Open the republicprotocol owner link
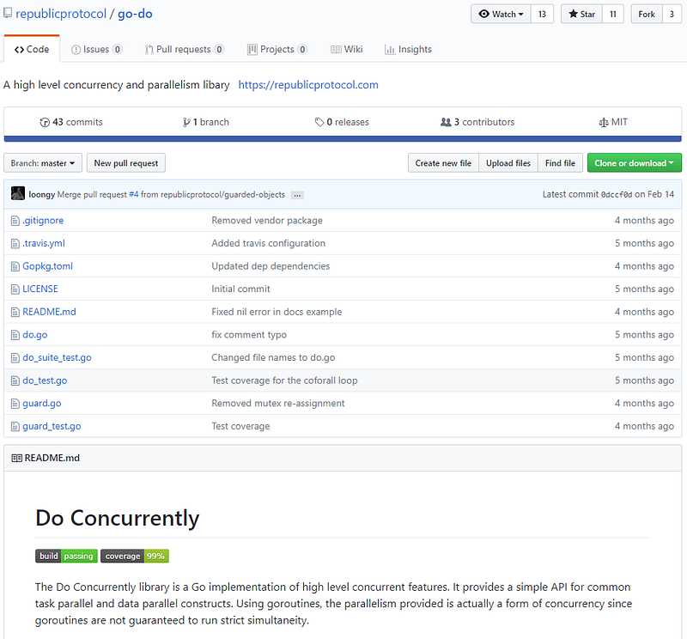The image size is (687, 639). (61, 14)
